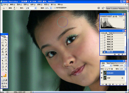Select the Slice tool
129x93 pixels.
[x=6, y=45]
